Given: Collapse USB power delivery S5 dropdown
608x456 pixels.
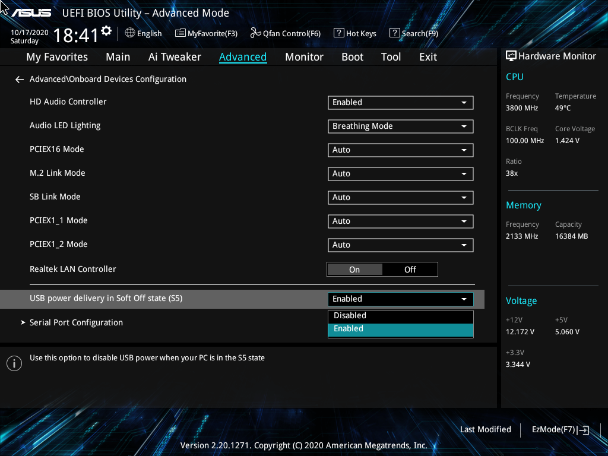Looking at the screenshot, I should 401,299.
